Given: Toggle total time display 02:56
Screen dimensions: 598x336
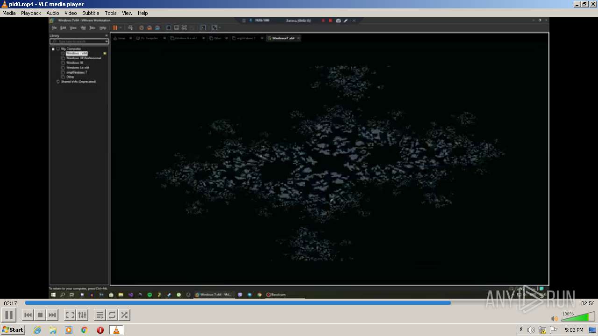Looking at the screenshot, I should [x=587, y=303].
